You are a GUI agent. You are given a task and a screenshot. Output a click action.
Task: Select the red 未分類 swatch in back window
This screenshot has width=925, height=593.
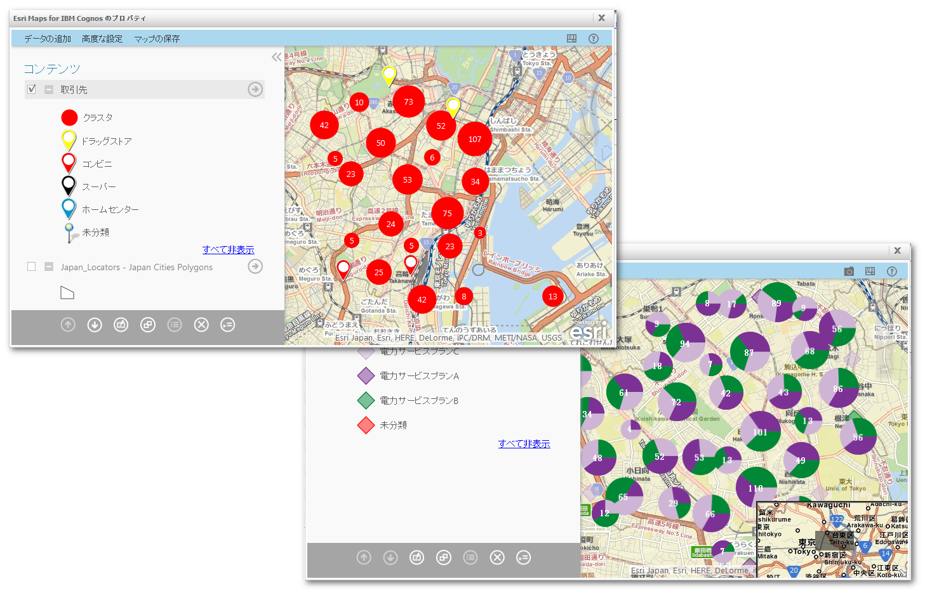(366, 425)
